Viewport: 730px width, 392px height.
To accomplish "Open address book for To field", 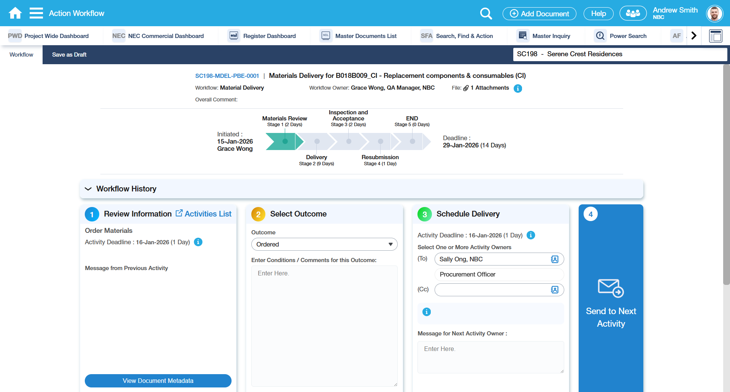I will pos(554,259).
